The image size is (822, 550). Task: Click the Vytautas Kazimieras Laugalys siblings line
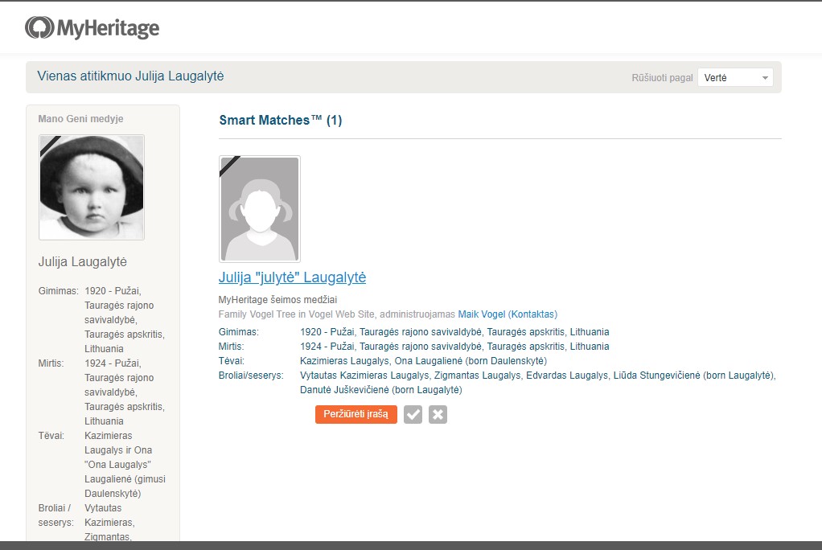(x=538, y=376)
